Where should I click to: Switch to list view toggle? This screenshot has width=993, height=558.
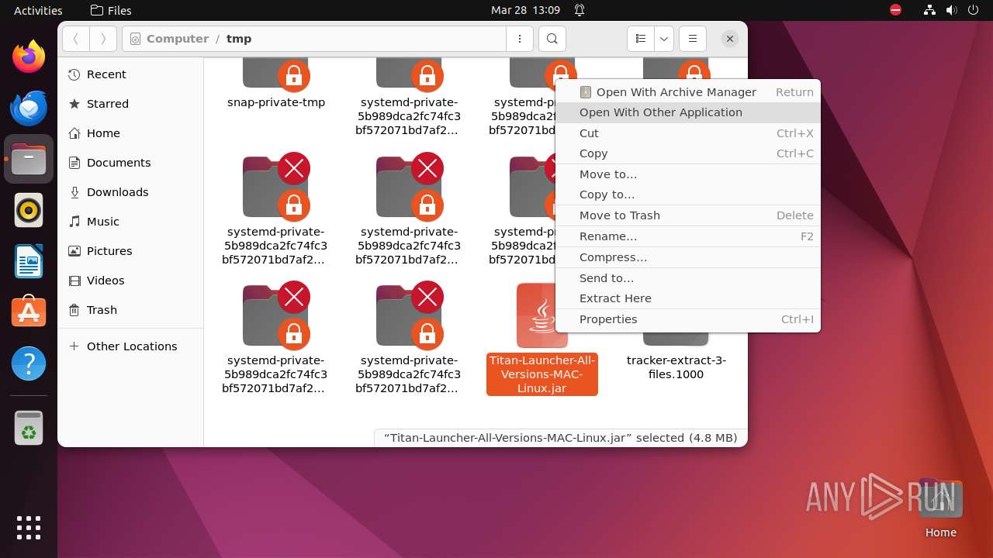[x=640, y=39]
